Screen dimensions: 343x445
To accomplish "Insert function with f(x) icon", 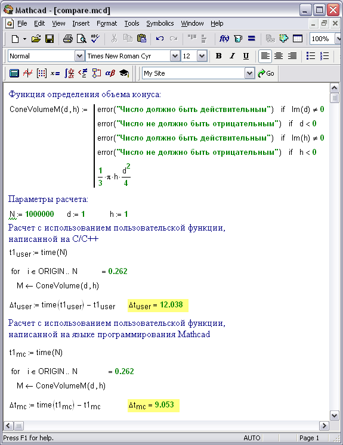I will (224, 39).
